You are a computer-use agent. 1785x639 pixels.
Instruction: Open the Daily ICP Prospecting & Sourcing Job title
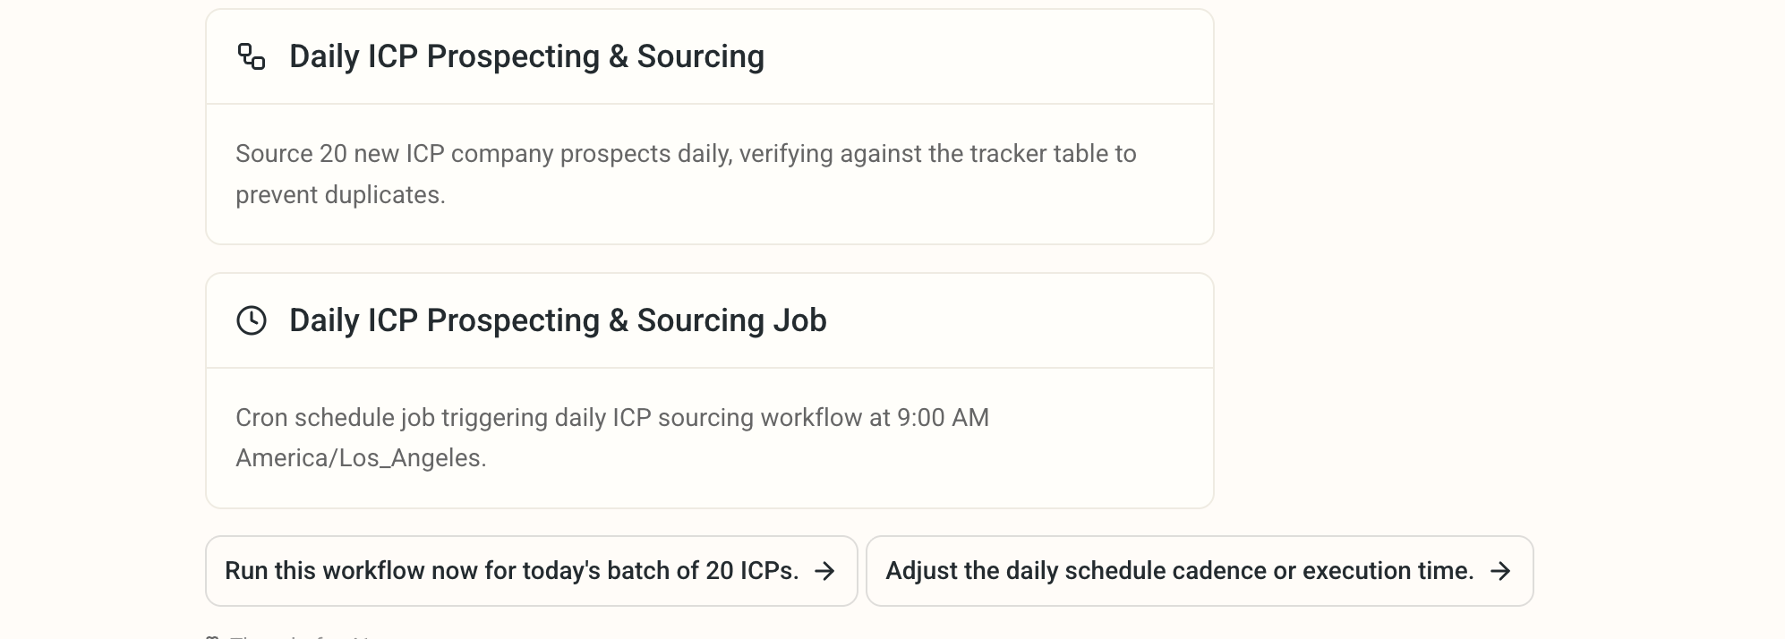click(x=558, y=320)
